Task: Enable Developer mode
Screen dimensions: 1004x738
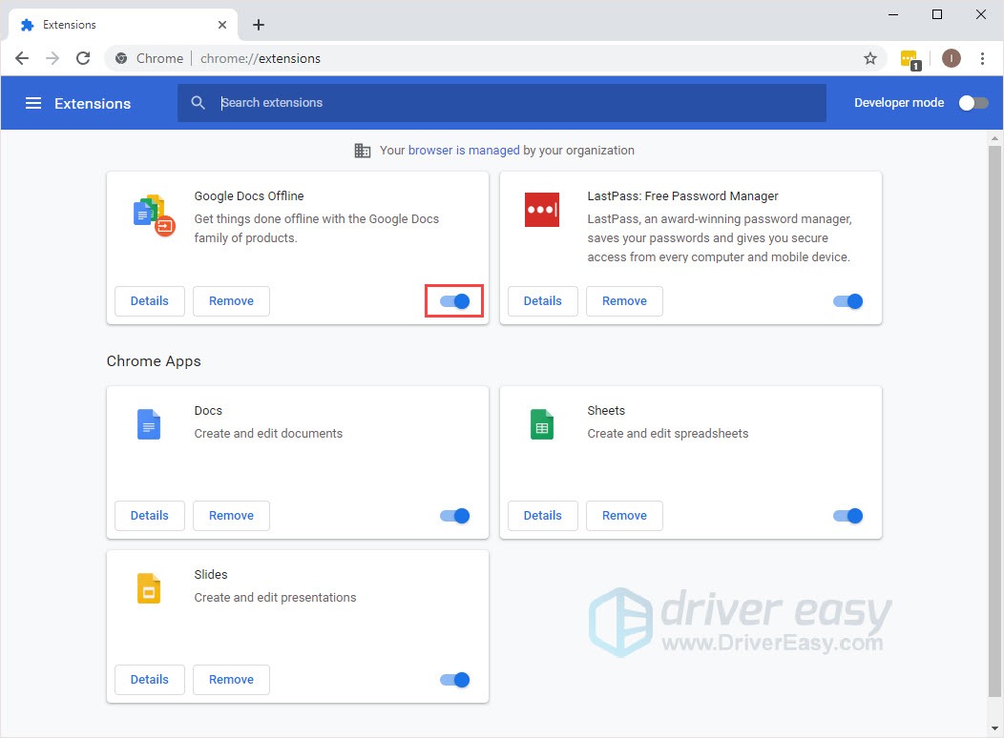Action: pos(973,102)
